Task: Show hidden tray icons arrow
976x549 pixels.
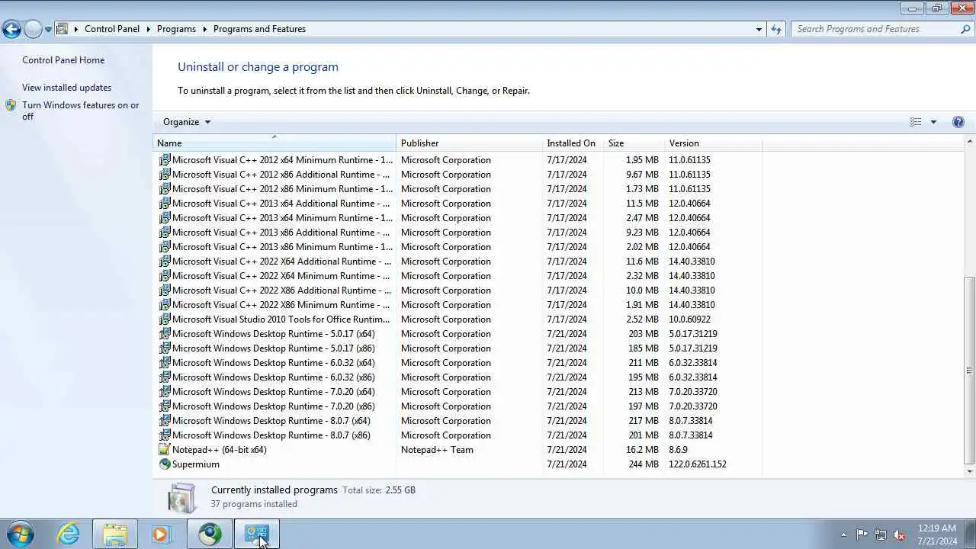Action: [x=843, y=535]
